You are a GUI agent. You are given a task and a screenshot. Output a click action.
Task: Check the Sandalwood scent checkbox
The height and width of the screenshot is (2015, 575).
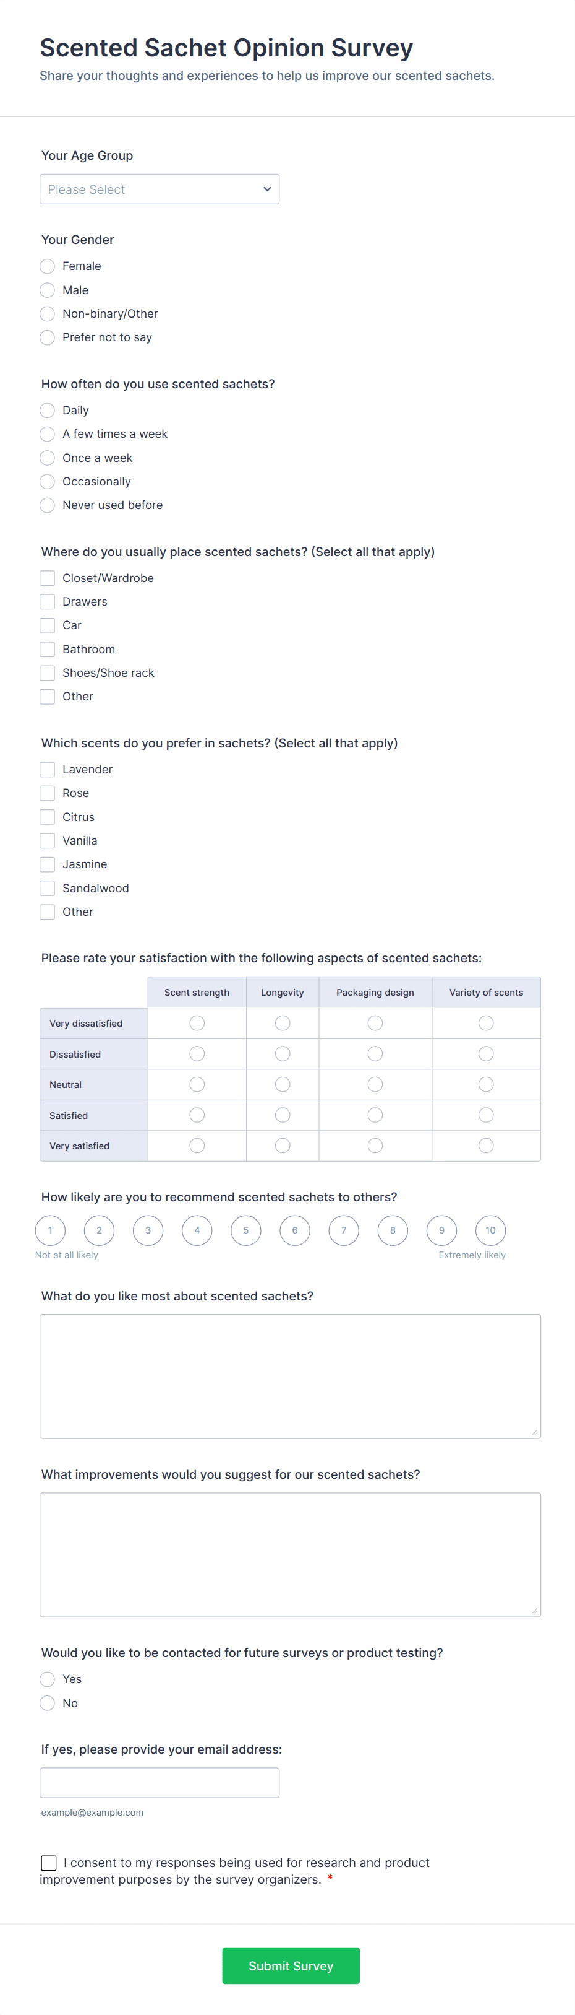pos(47,888)
